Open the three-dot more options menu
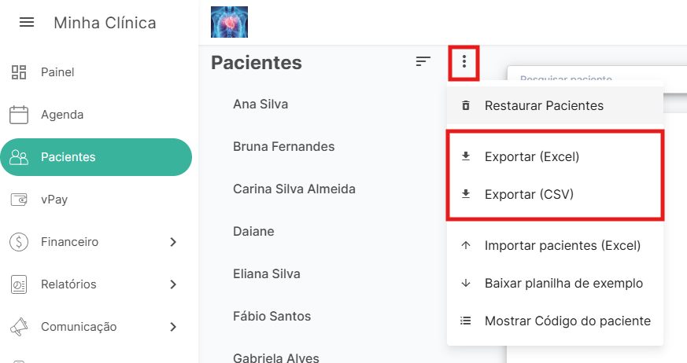Viewport: 687px width, 363px height. (464, 62)
